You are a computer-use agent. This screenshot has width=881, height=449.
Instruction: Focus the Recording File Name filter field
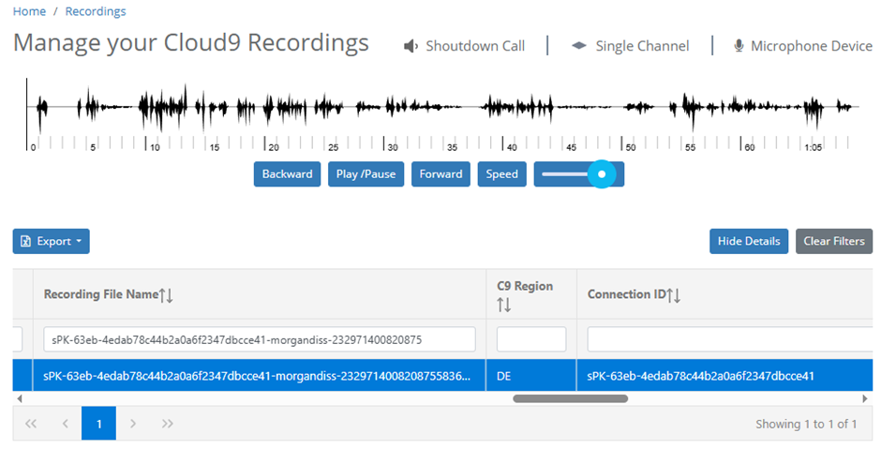260,339
